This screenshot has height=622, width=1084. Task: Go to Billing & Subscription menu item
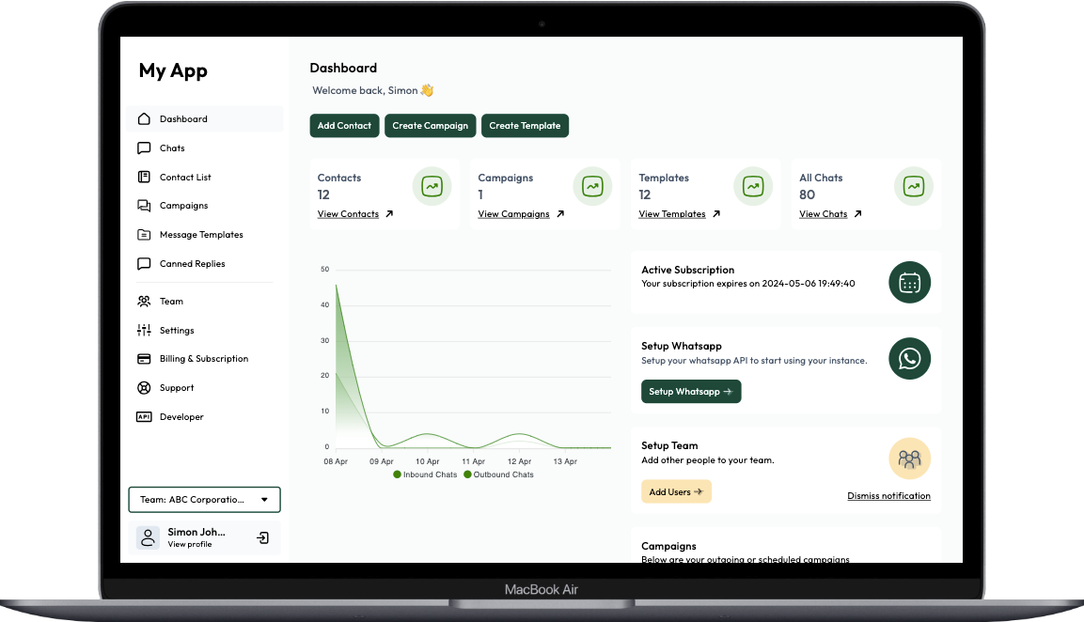coord(203,358)
